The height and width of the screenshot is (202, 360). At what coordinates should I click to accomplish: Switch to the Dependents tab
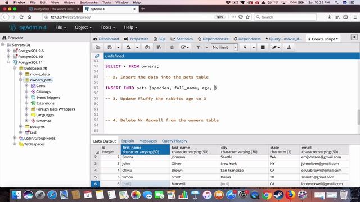coord(247,39)
